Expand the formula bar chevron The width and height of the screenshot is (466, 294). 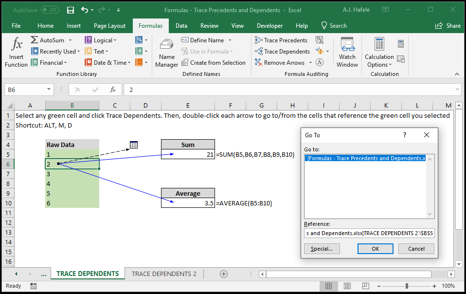457,89
